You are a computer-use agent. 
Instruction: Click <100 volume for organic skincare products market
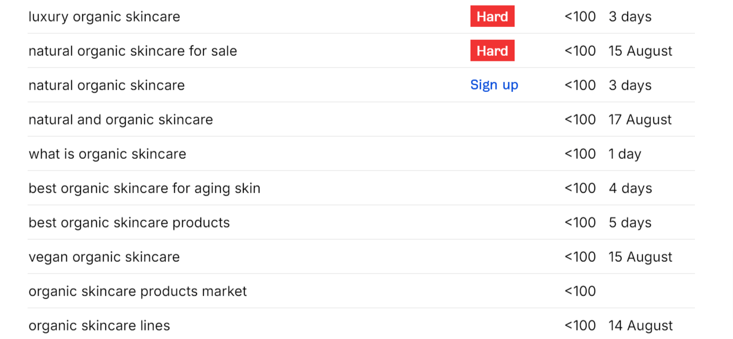pyautogui.click(x=580, y=291)
